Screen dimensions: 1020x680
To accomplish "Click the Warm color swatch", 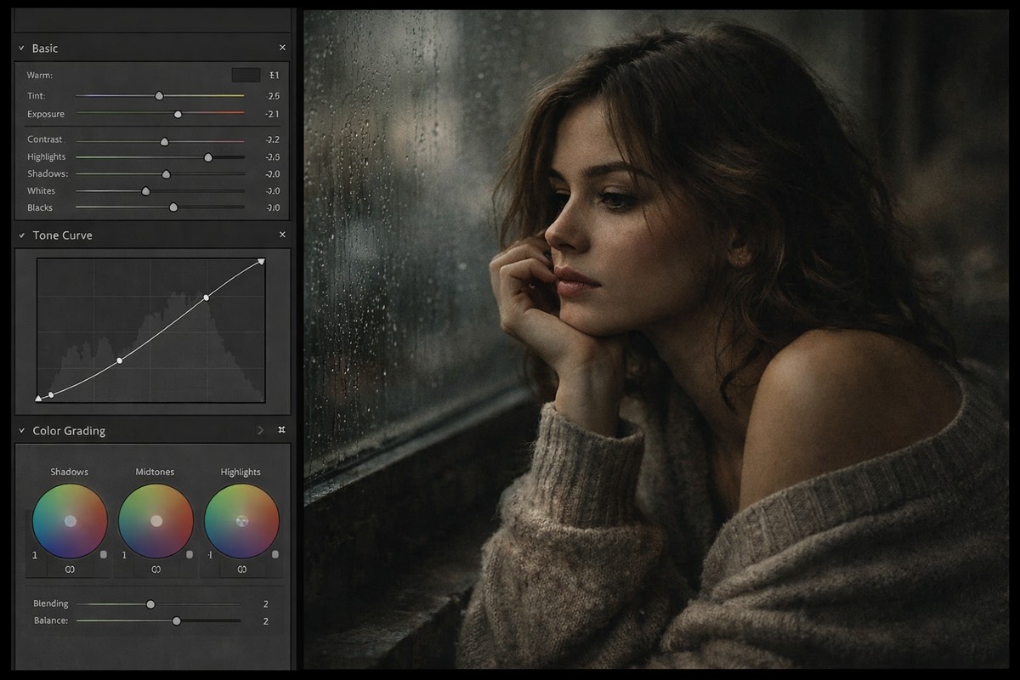I will (245, 74).
